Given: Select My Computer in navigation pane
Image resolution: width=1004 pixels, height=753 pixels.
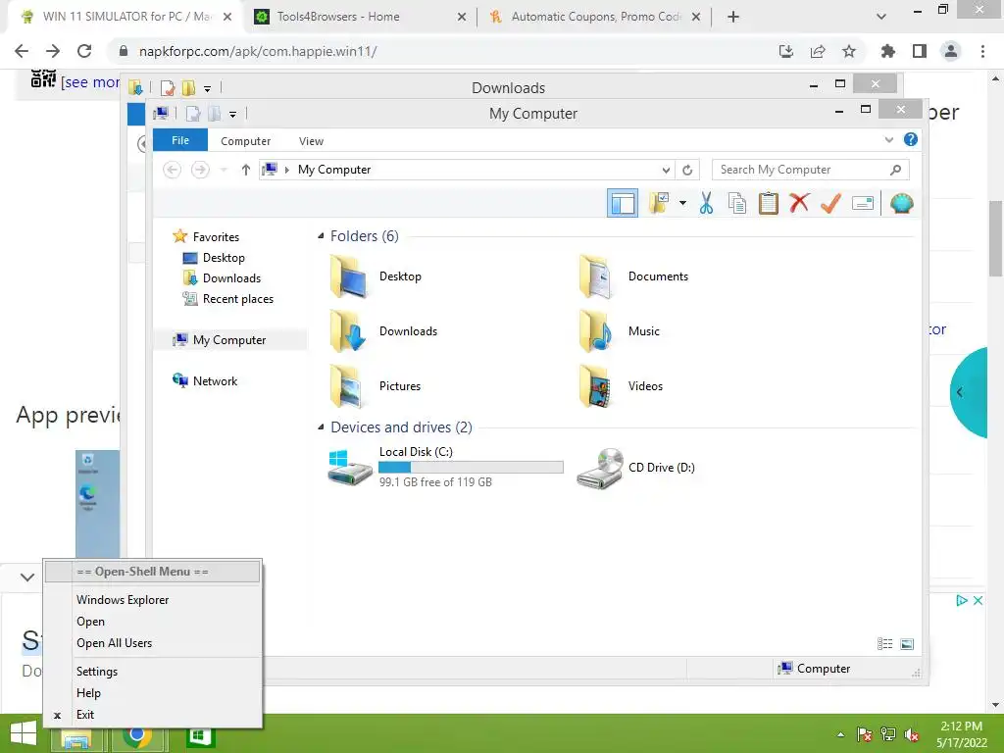Looking at the screenshot, I should 219,340.
